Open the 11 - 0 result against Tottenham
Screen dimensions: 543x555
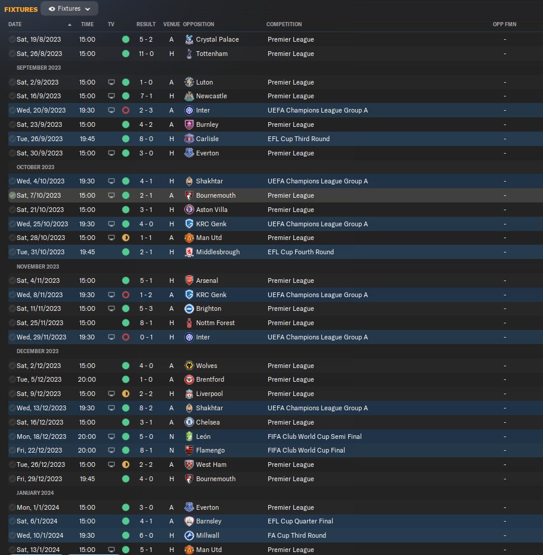pos(146,54)
